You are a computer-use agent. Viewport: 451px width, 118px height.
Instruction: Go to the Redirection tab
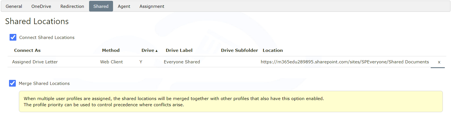pos(72,6)
